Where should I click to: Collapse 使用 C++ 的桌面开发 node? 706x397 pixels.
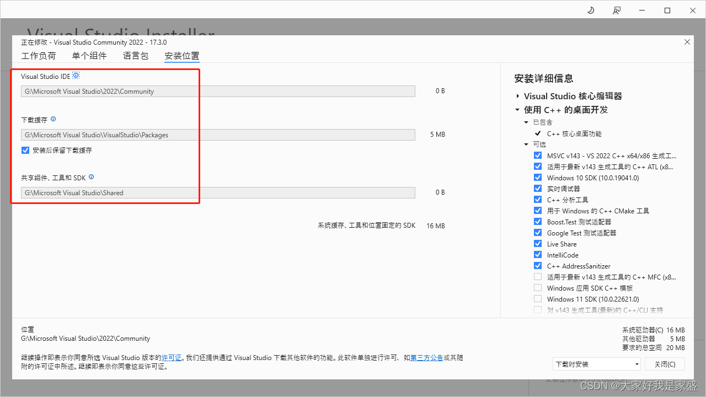click(x=517, y=110)
